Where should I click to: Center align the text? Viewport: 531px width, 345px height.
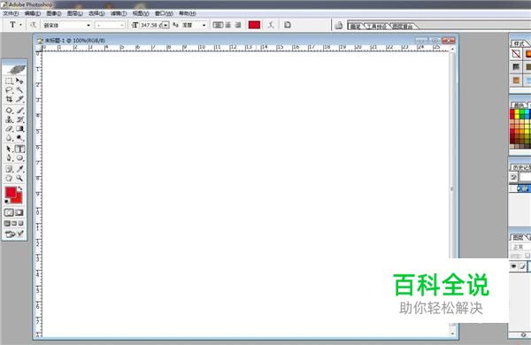pyautogui.click(x=228, y=25)
